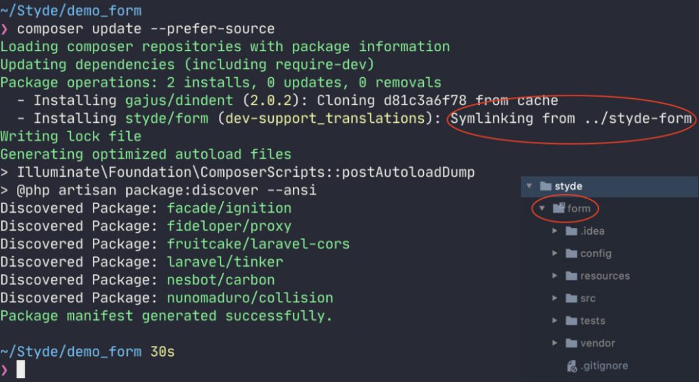Expand the config folder arrow
This screenshot has height=382, width=699.
[554, 253]
